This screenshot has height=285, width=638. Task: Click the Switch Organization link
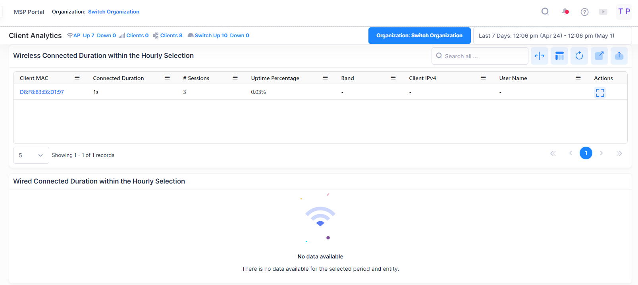point(114,12)
